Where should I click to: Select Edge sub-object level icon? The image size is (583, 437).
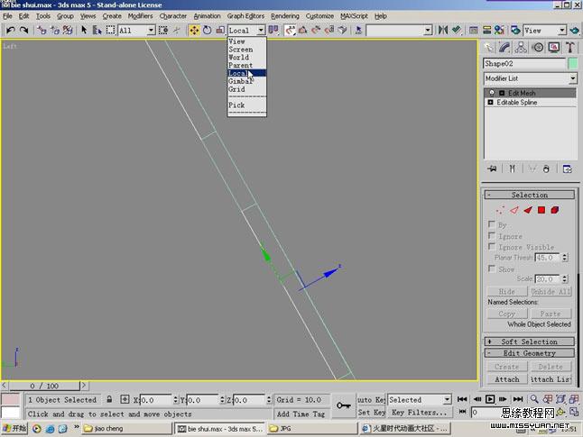514,210
